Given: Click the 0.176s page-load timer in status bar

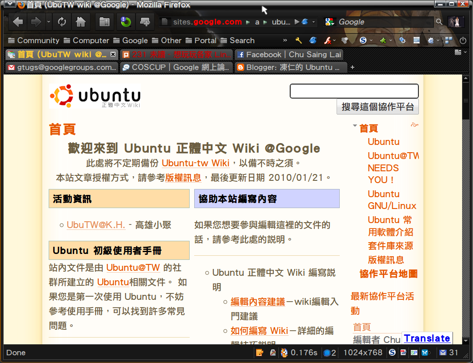Looking at the screenshot, I should [x=304, y=353].
